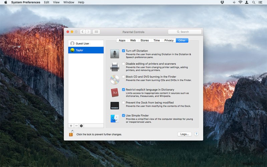Click the Wi-Fi status icon
The height and width of the screenshot is (167, 267).
(240, 2)
